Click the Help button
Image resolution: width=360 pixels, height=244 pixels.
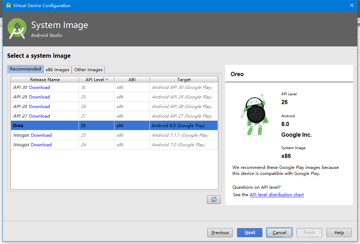339,233
